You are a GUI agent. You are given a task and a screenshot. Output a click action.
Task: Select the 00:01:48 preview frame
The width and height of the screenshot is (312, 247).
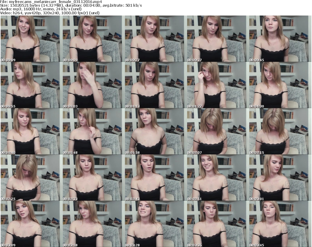click(92, 131)
